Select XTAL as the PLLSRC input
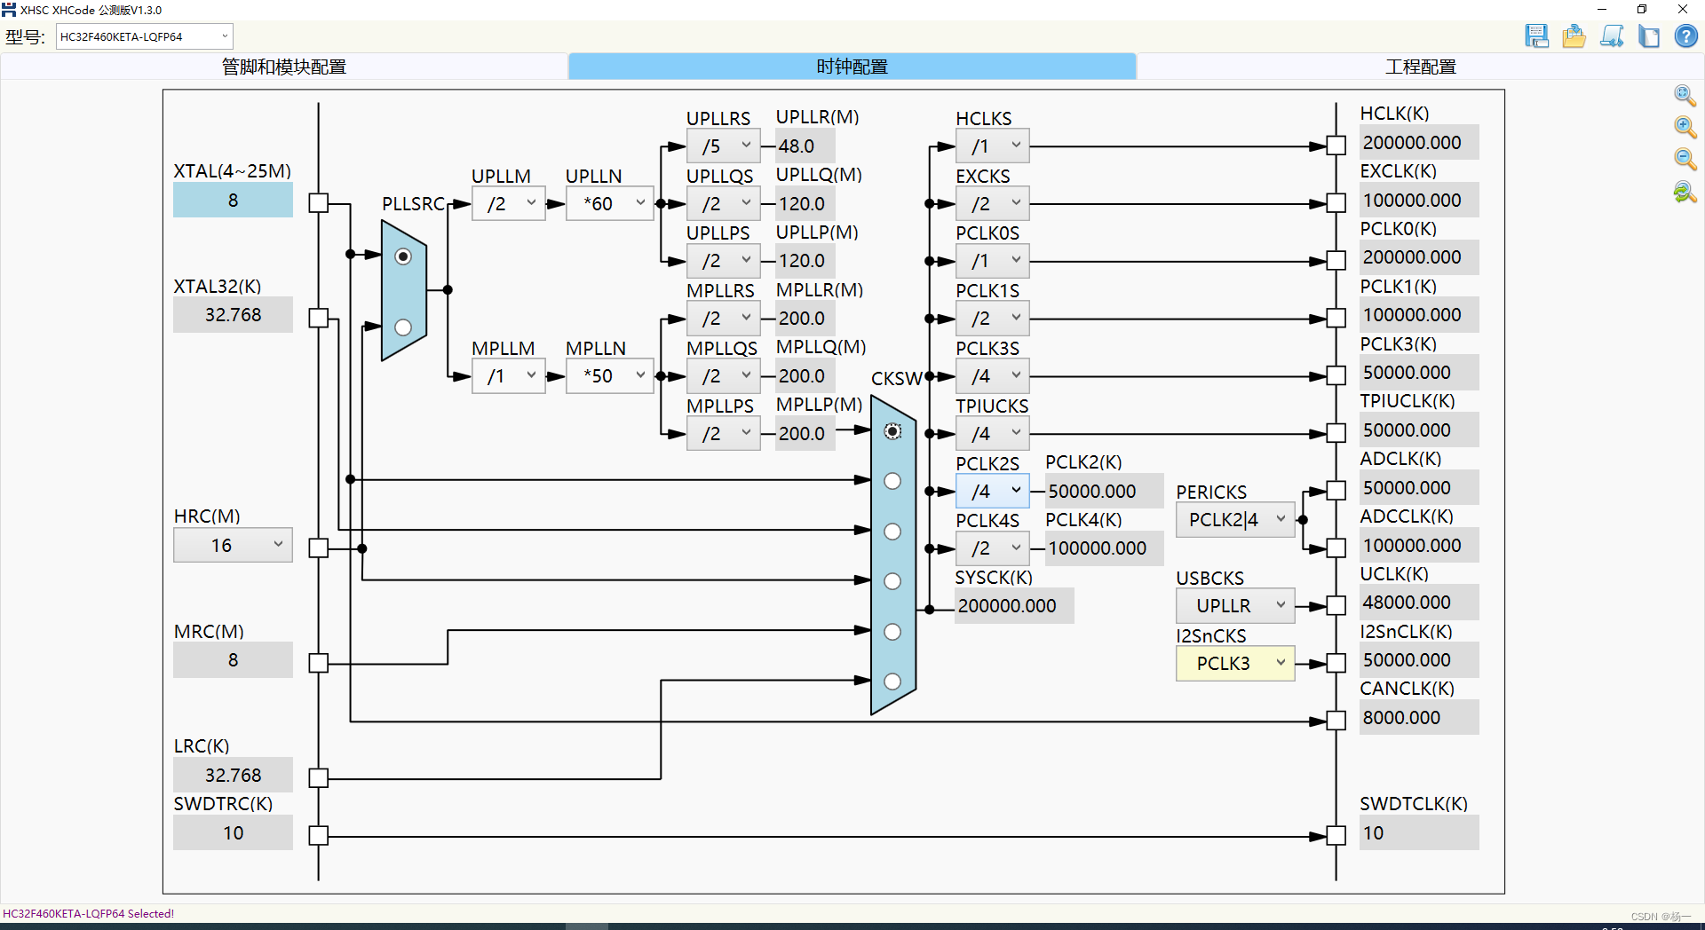This screenshot has width=1705, height=930. 404,256
